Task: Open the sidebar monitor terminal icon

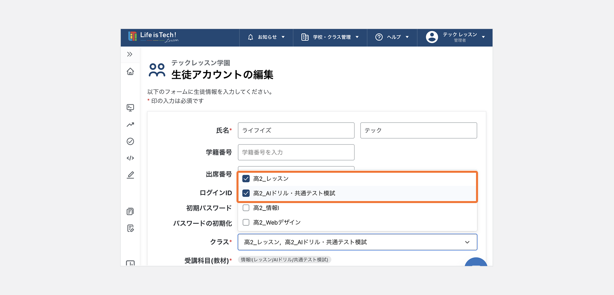Action: [130, 107]
